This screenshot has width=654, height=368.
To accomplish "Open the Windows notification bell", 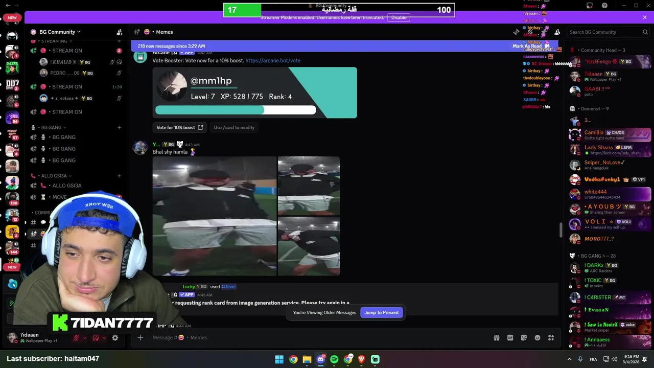I will coord(645,359).
